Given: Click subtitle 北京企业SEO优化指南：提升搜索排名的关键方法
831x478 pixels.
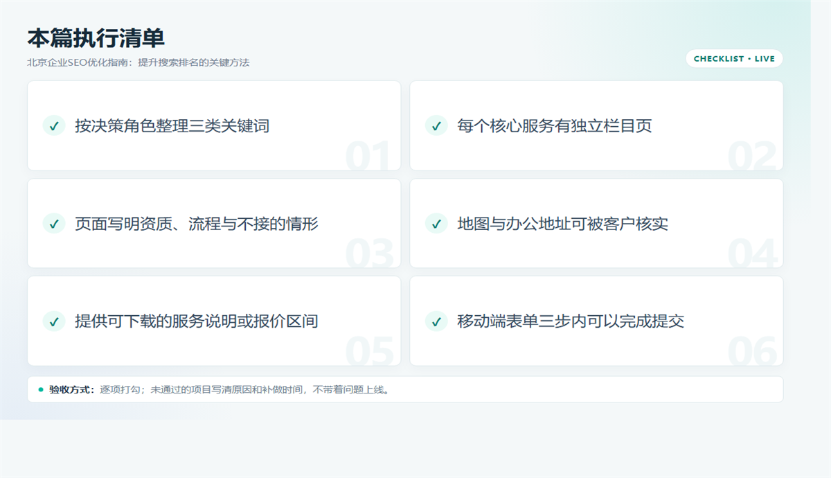Looking at the screenshot, I should pos(138,62).
